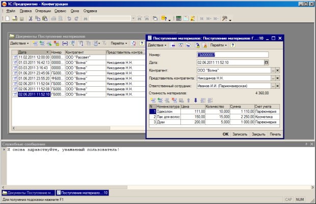This screenshot has width=316, height=204.
Task: Click the add row icon above materials table
Action: [x=152, y=100]
